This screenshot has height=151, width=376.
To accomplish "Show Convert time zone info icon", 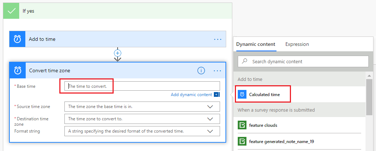I will pos(201,70).
